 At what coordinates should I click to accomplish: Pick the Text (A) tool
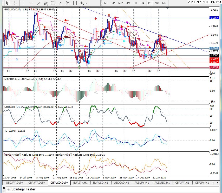(x=61, y=3)
